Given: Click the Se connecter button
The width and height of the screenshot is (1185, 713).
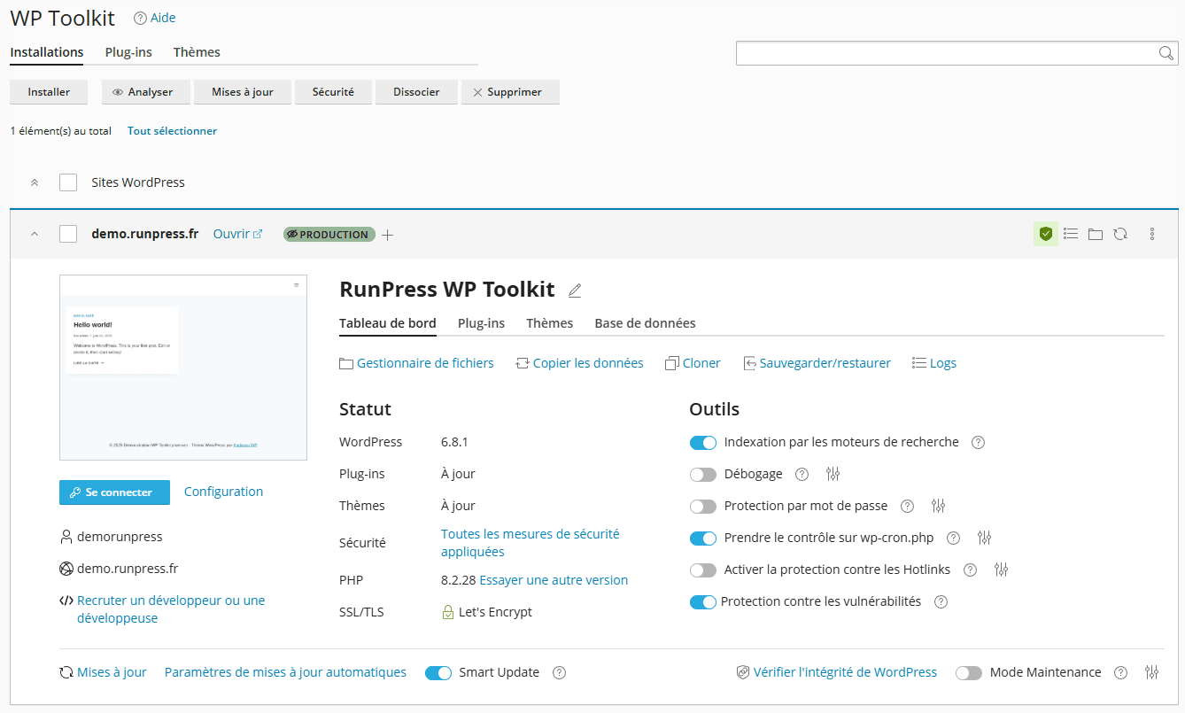Looking at the screenshot, I should 114,492.
